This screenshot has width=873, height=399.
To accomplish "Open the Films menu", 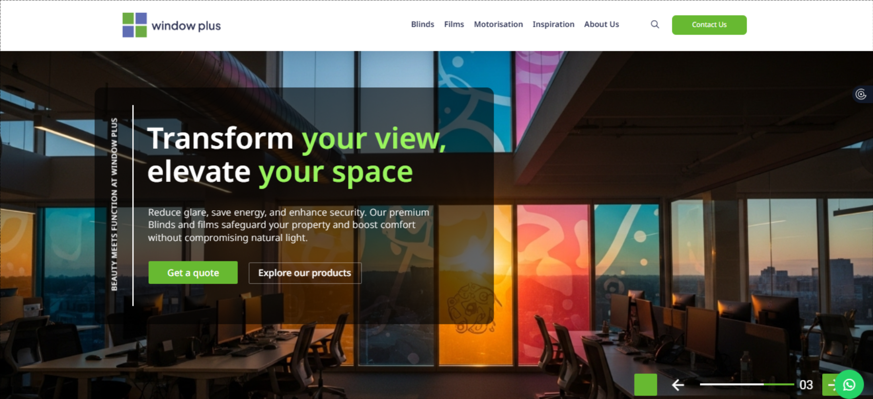I will pyautogui.click(x=454, y=24).
